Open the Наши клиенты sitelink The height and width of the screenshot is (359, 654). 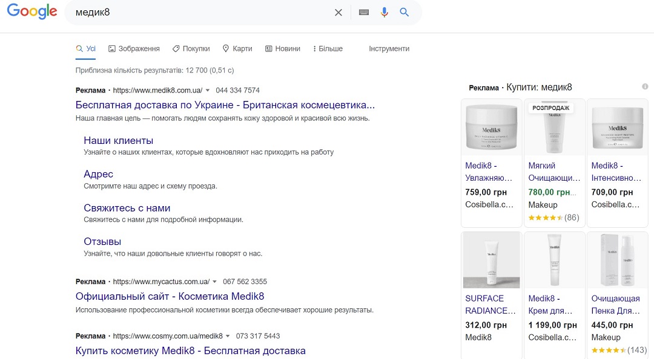(119, 140)
